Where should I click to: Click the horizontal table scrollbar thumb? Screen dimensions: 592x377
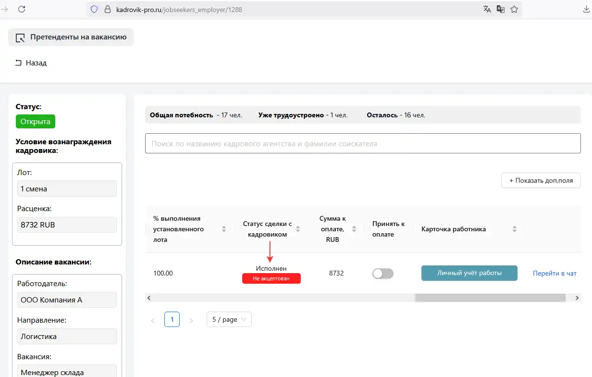pos(490,298)
